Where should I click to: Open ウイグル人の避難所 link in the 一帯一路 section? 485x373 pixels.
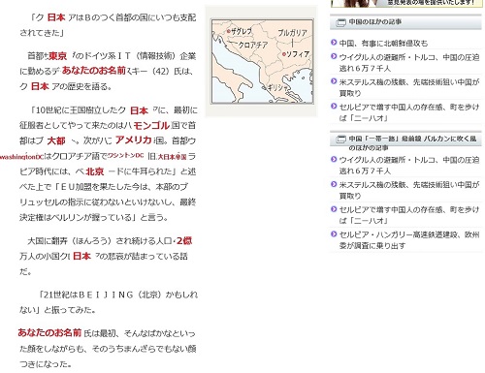(x=409, y=165)
